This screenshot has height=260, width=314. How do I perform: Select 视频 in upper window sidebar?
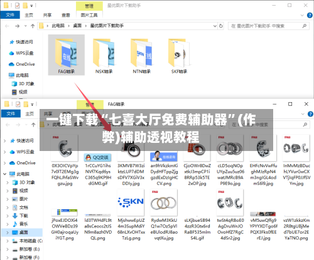pyautogui.click(x=20, y=92)
